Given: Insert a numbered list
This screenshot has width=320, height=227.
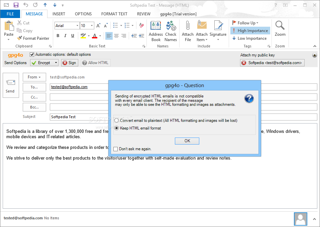Looking at the screenshot, I should tap(127, 25).
